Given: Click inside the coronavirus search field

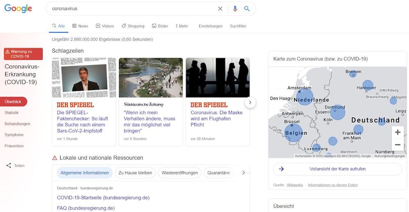Looking at the screenshot, I should click(133, 9).
